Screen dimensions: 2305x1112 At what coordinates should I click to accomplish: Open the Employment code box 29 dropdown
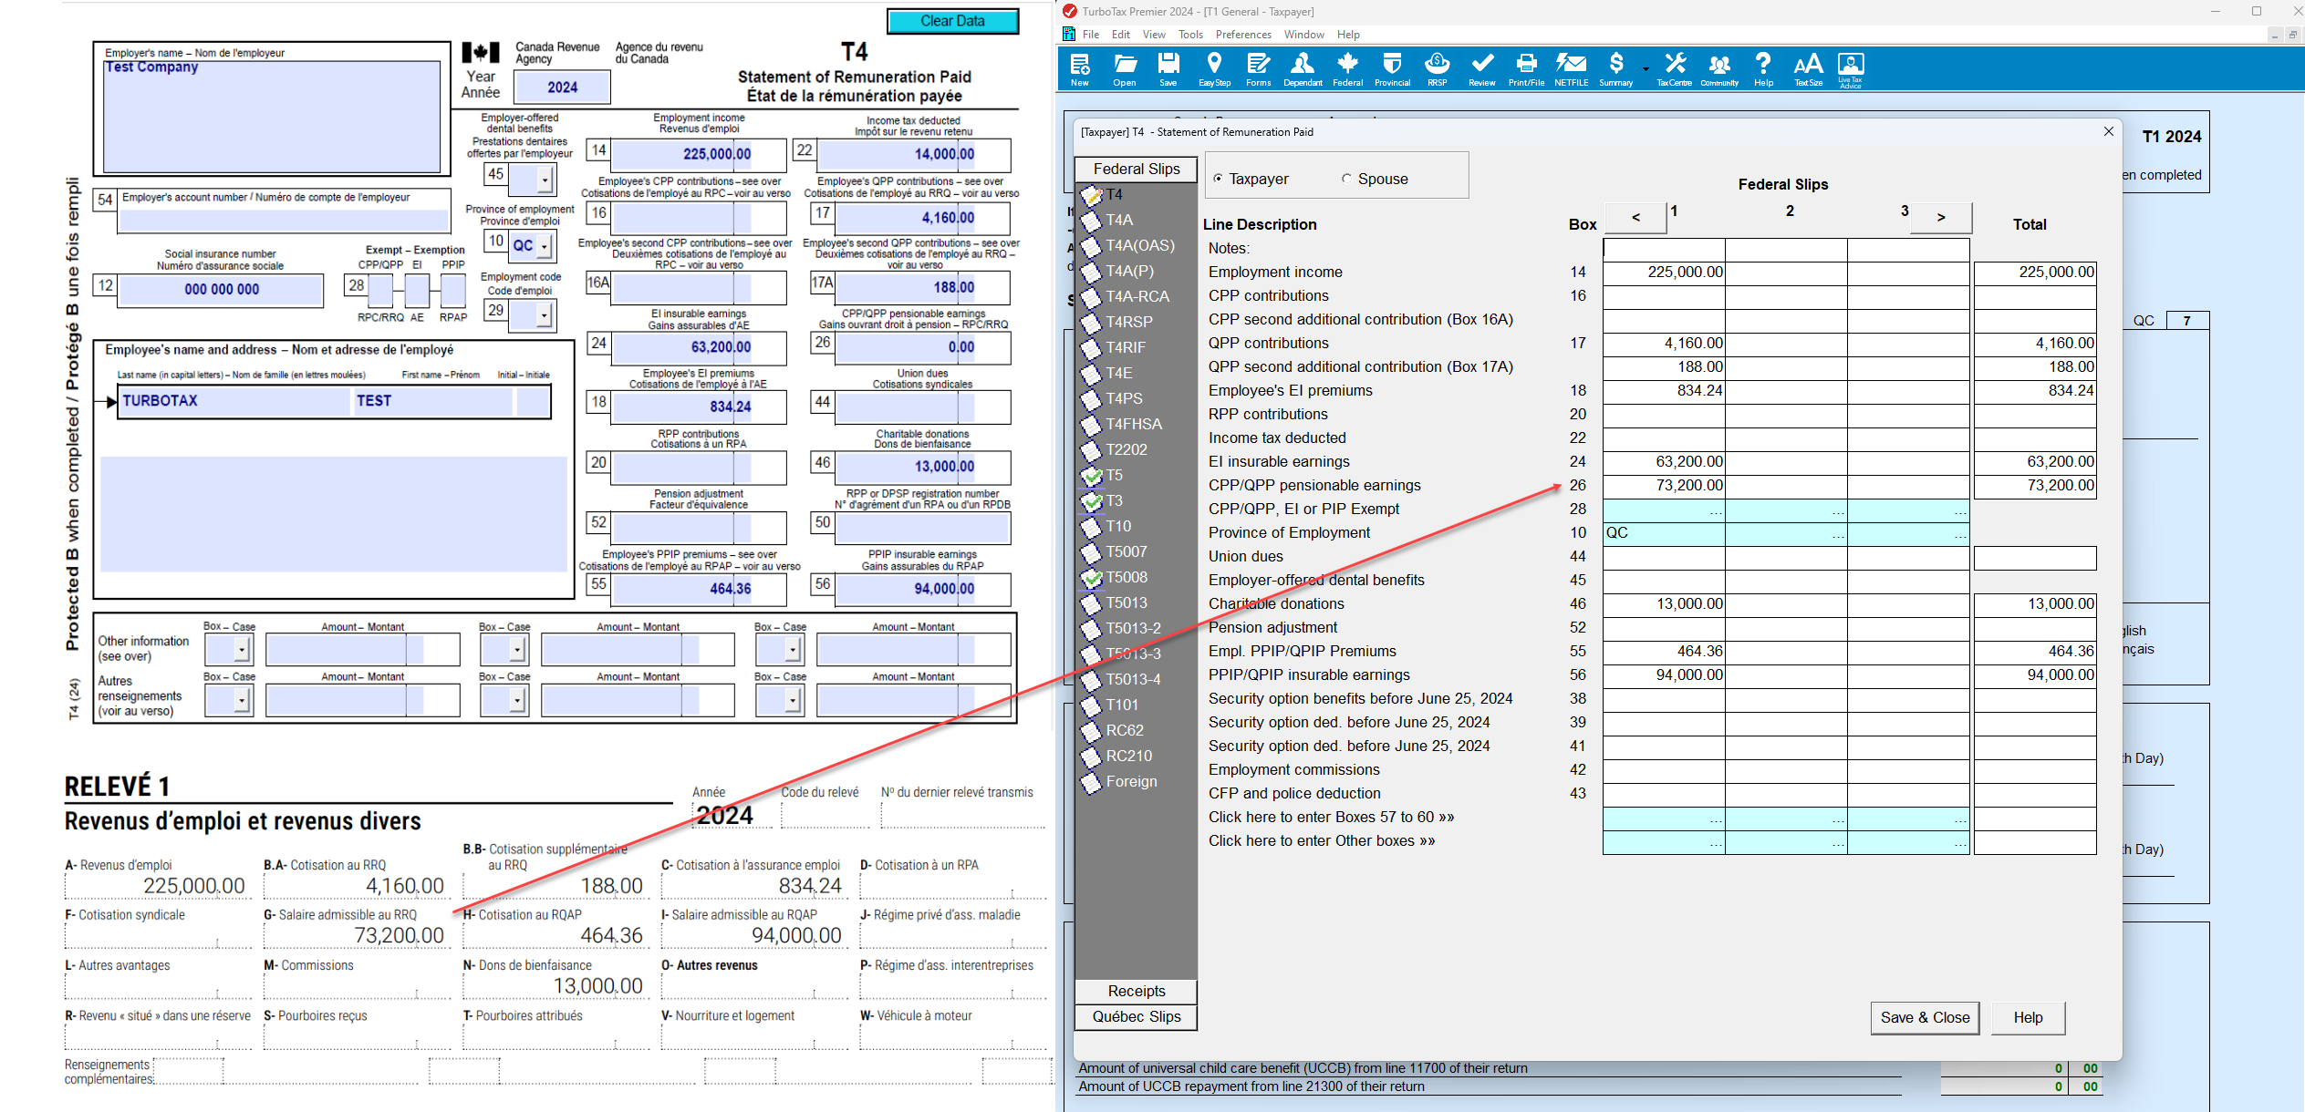pyautogui.click(x=545, y=315)
